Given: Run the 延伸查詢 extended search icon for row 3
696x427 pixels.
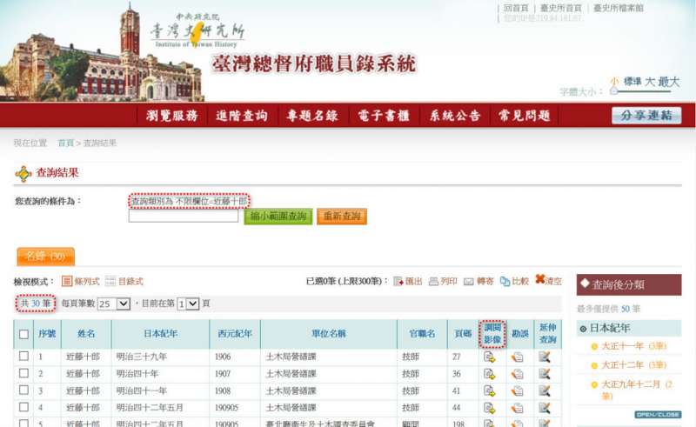Looking at the screenshot, I should 545,391.
